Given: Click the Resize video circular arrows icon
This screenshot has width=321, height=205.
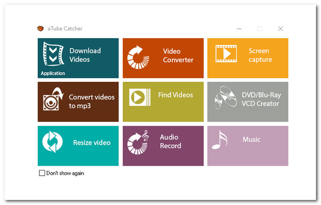Looking at the screenshot, I should [53, 142].
